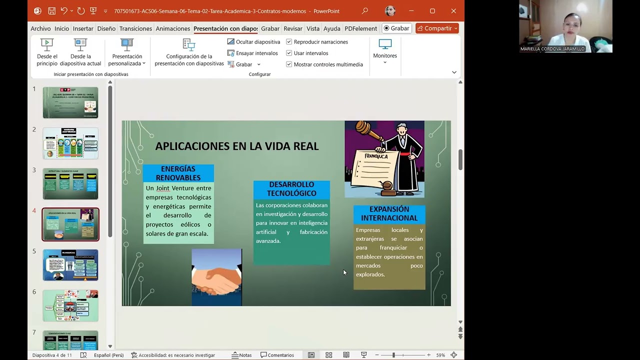Select slide 2 thumbnail
The image size is (640, 360).
tap(70, 143)
